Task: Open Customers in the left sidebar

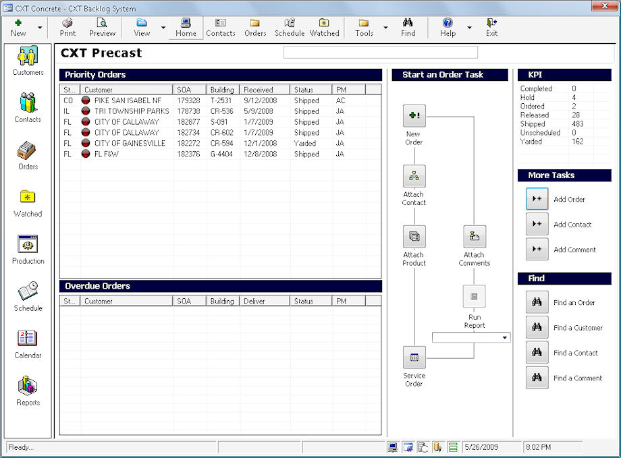Action: (28, 61)
